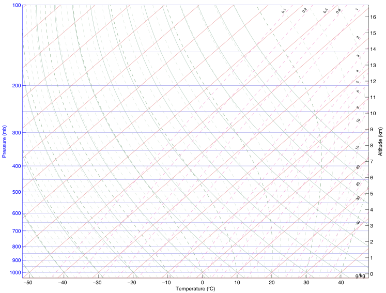Viewport: 386px width, 293px height.
Task: Click the −10 temperature axis tick label
Action: tap(167, 283)
